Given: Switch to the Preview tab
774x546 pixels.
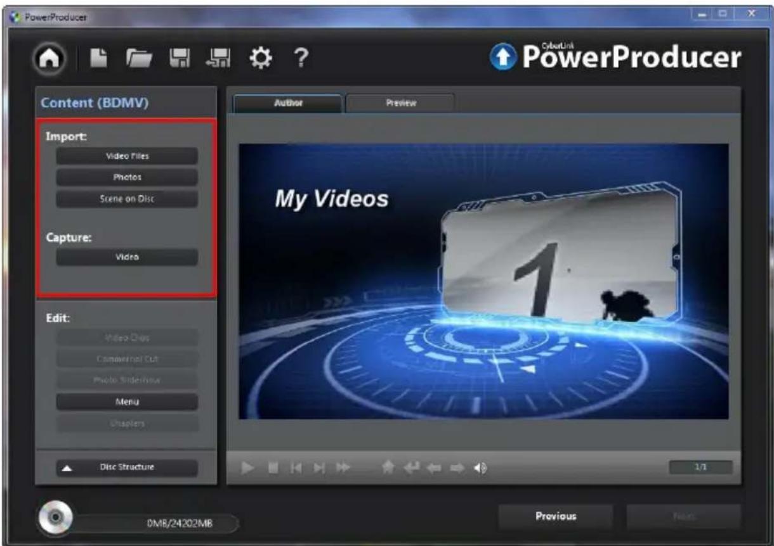Looking at the screenshot, I should click(x=400, y=103).
